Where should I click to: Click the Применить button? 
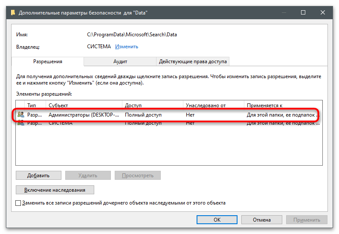[x=307, y=220]
